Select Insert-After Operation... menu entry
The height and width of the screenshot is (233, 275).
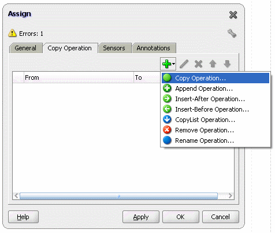[x=215, y=99]
